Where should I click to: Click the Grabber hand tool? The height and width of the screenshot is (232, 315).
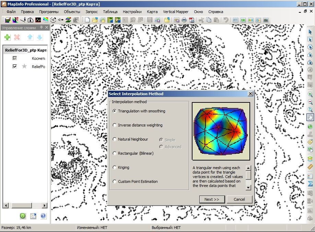pos(310,117)
